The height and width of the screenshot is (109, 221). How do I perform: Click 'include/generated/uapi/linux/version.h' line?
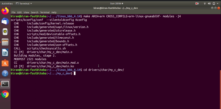click(x=58, y=27)
